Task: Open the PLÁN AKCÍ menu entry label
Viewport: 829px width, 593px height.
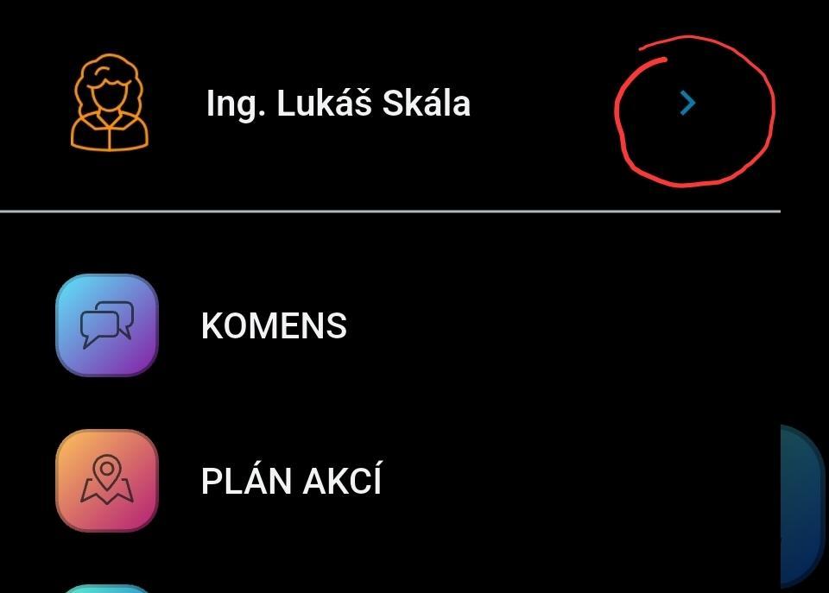Action: pos(291,480)
